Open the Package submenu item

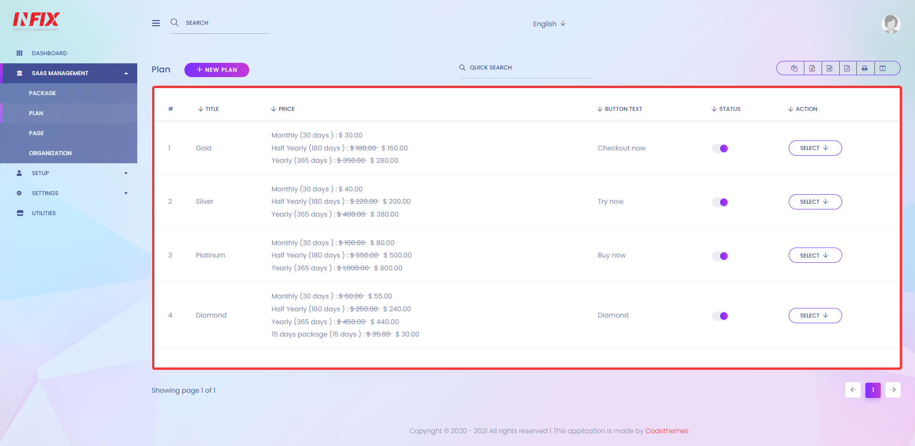69,93
